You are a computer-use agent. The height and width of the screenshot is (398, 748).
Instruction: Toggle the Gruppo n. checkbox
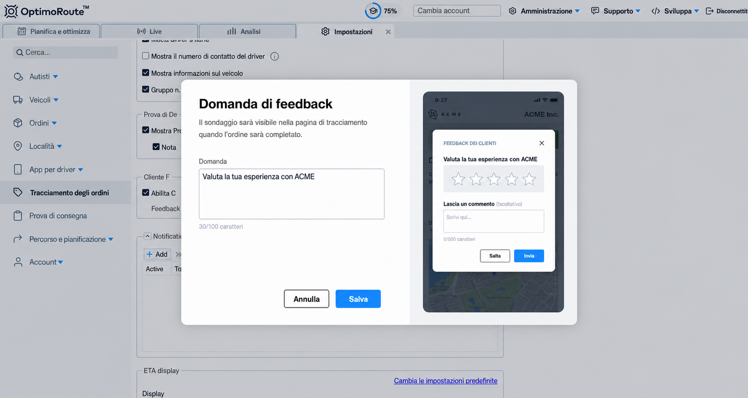click(x=145, y=89)
